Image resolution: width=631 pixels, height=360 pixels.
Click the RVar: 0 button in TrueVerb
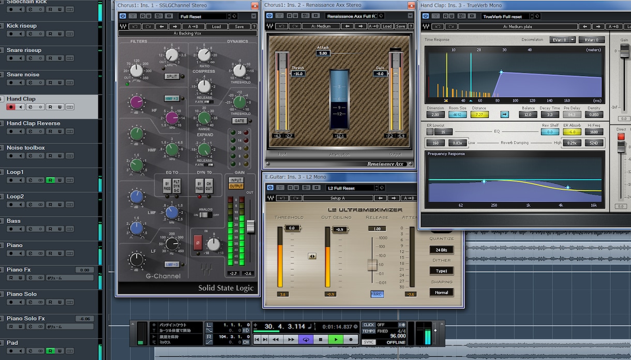(592, 39)
